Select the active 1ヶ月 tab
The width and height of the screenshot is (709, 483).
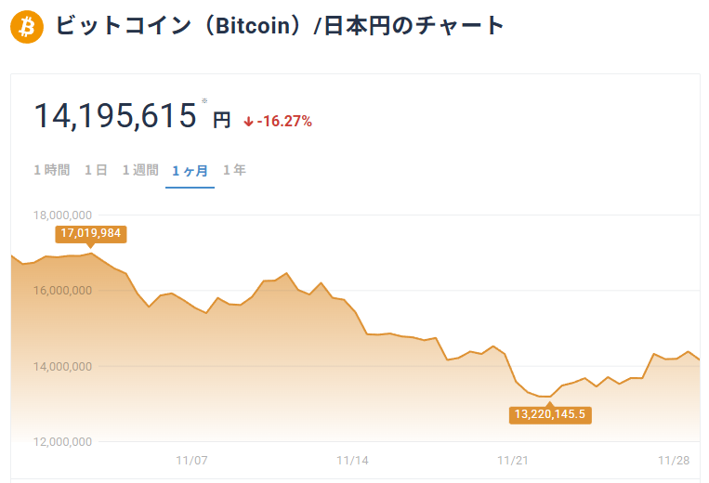[190, 171]
